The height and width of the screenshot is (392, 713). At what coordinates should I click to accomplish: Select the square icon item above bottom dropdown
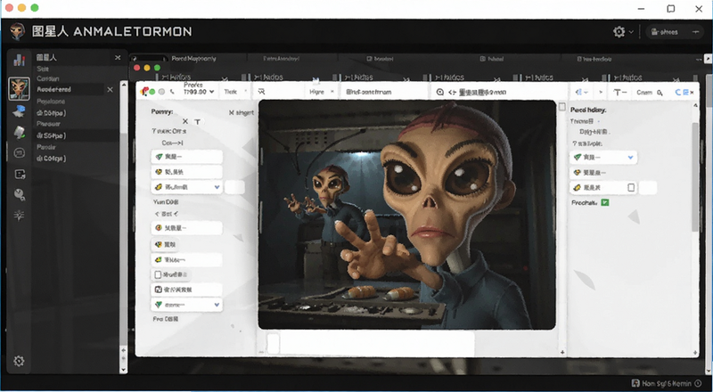point(187,290)
